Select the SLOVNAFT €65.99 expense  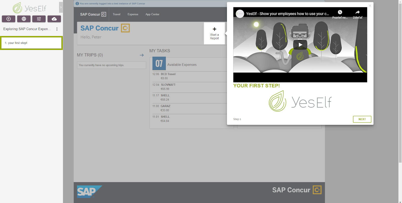[189, 87]
